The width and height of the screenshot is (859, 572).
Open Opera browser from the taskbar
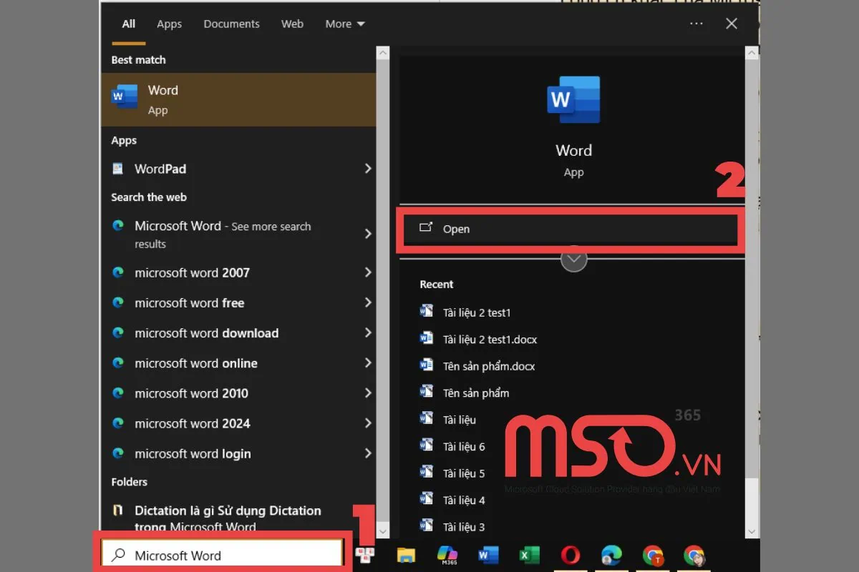click(x=571, y=554)
